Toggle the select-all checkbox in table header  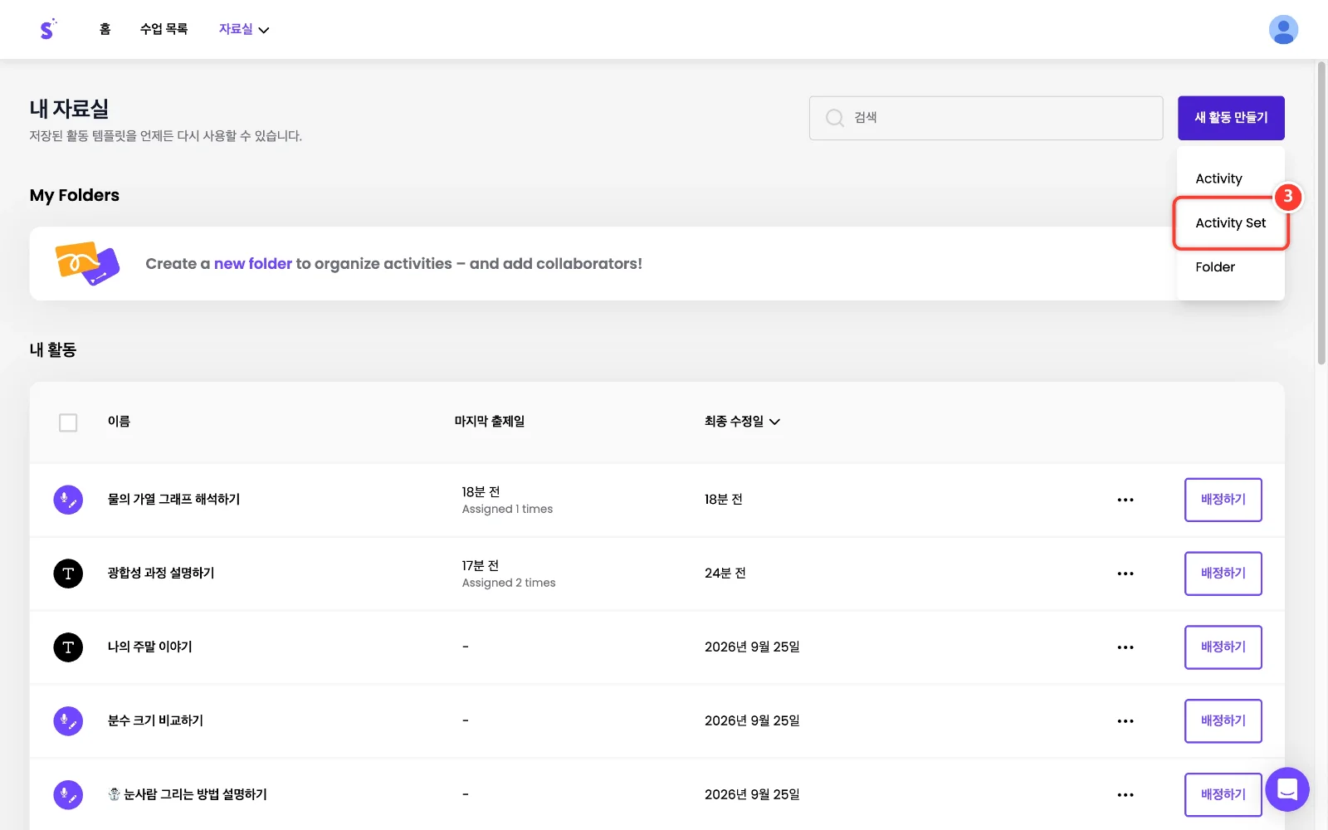coord(68,422)
